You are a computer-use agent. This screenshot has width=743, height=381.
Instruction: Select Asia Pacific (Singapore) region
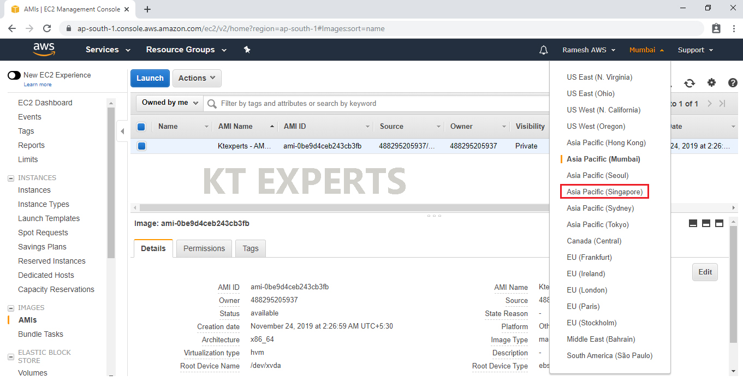(604, 192)
